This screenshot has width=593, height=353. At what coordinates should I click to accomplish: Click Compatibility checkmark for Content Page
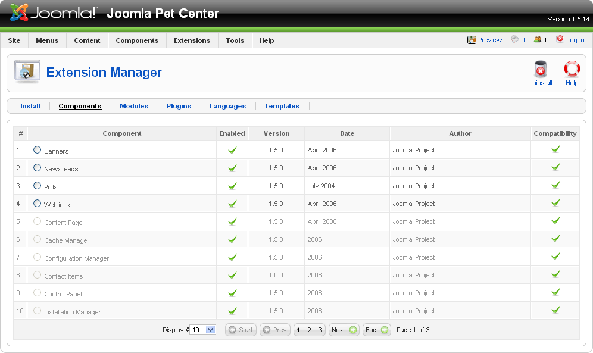click(555, 221)
